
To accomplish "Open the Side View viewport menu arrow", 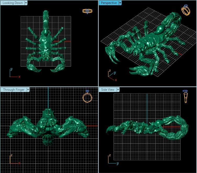I will pyautogui.click(x=118, y=90).
